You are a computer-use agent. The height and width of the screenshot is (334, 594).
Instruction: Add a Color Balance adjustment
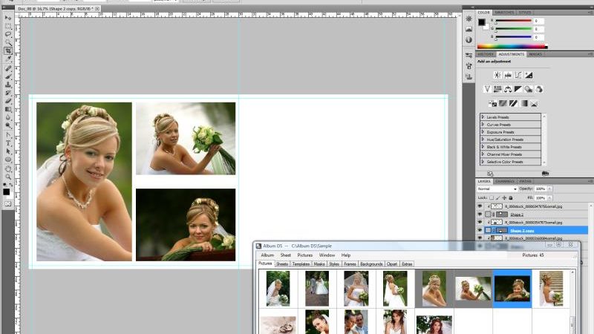tap(508, 89)
